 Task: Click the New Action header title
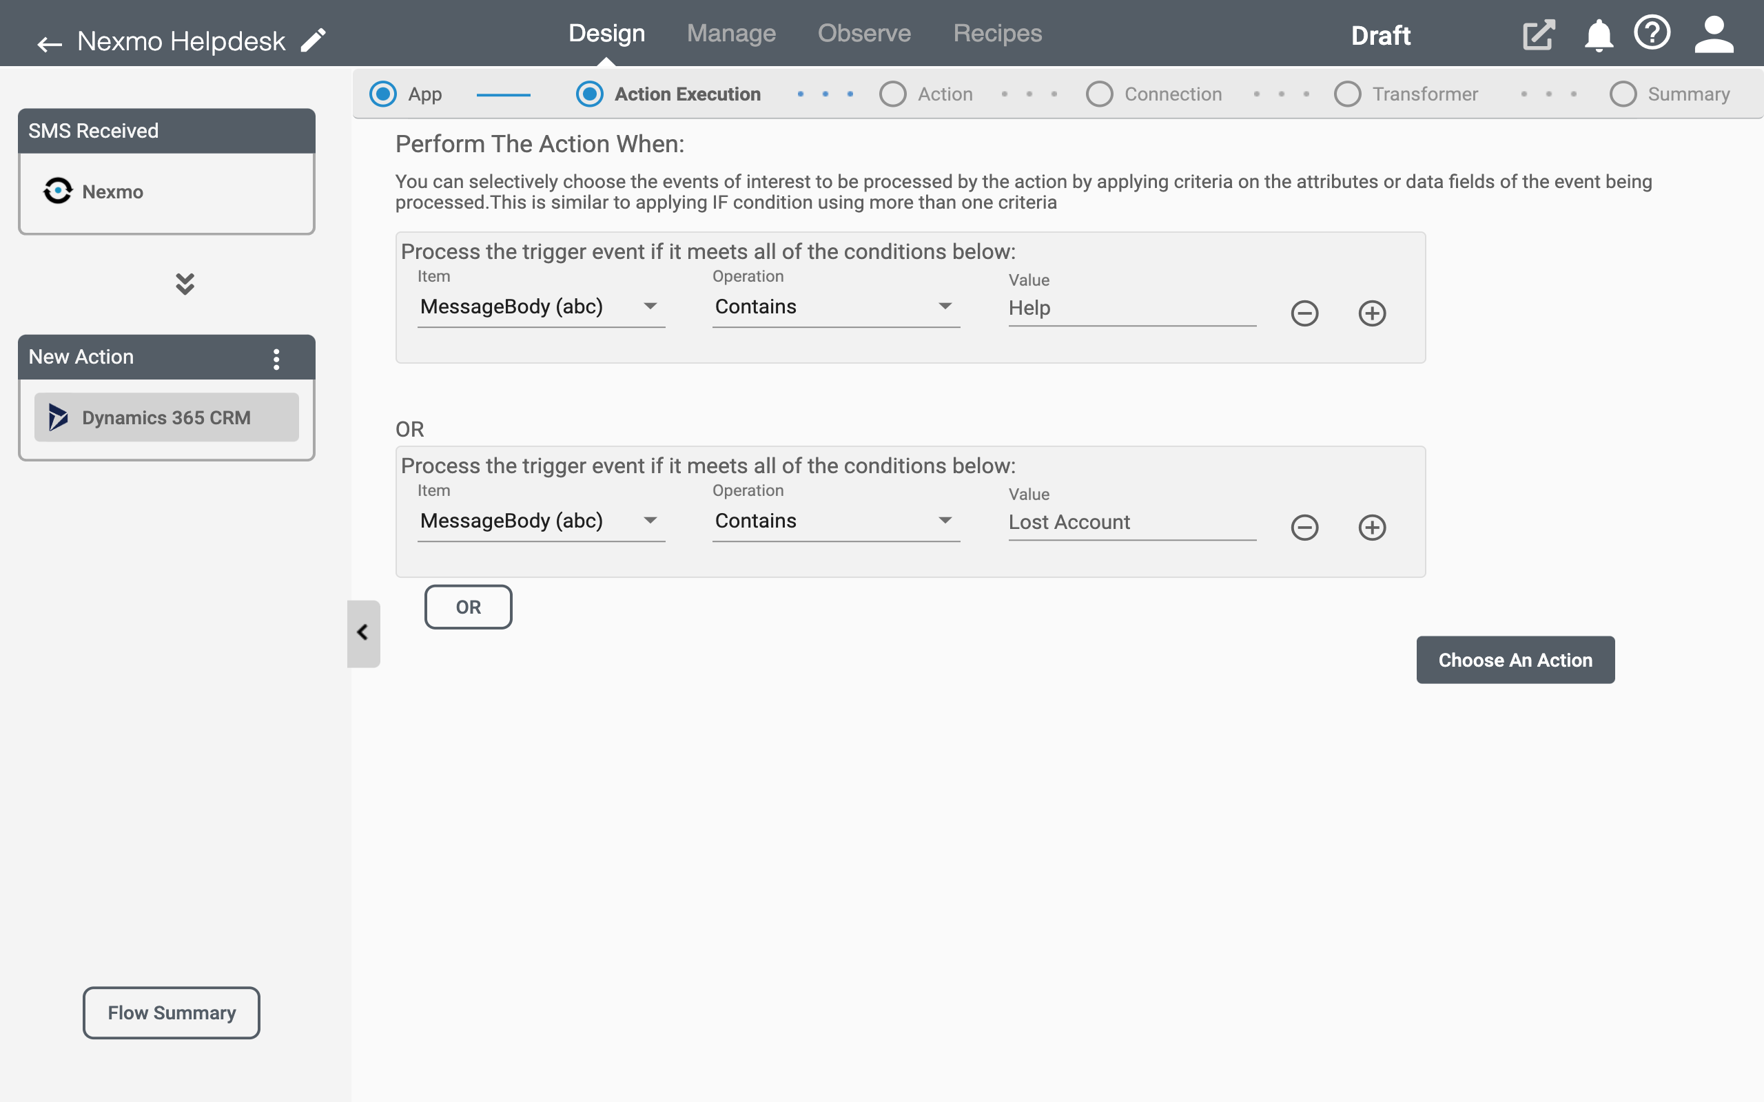click(x=81, y=357)
